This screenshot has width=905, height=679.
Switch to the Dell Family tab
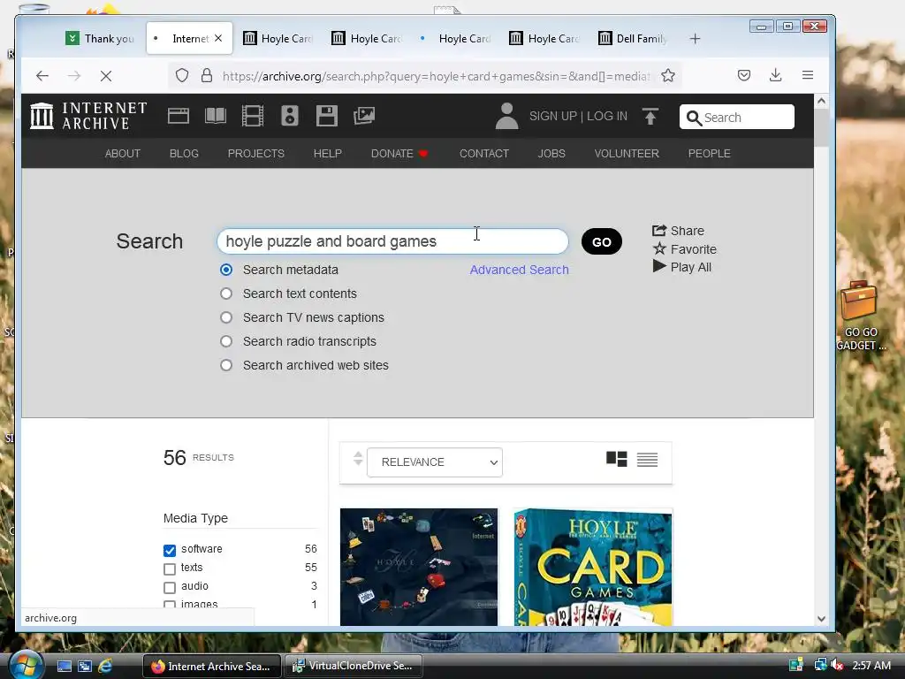[x=634, y=39]
